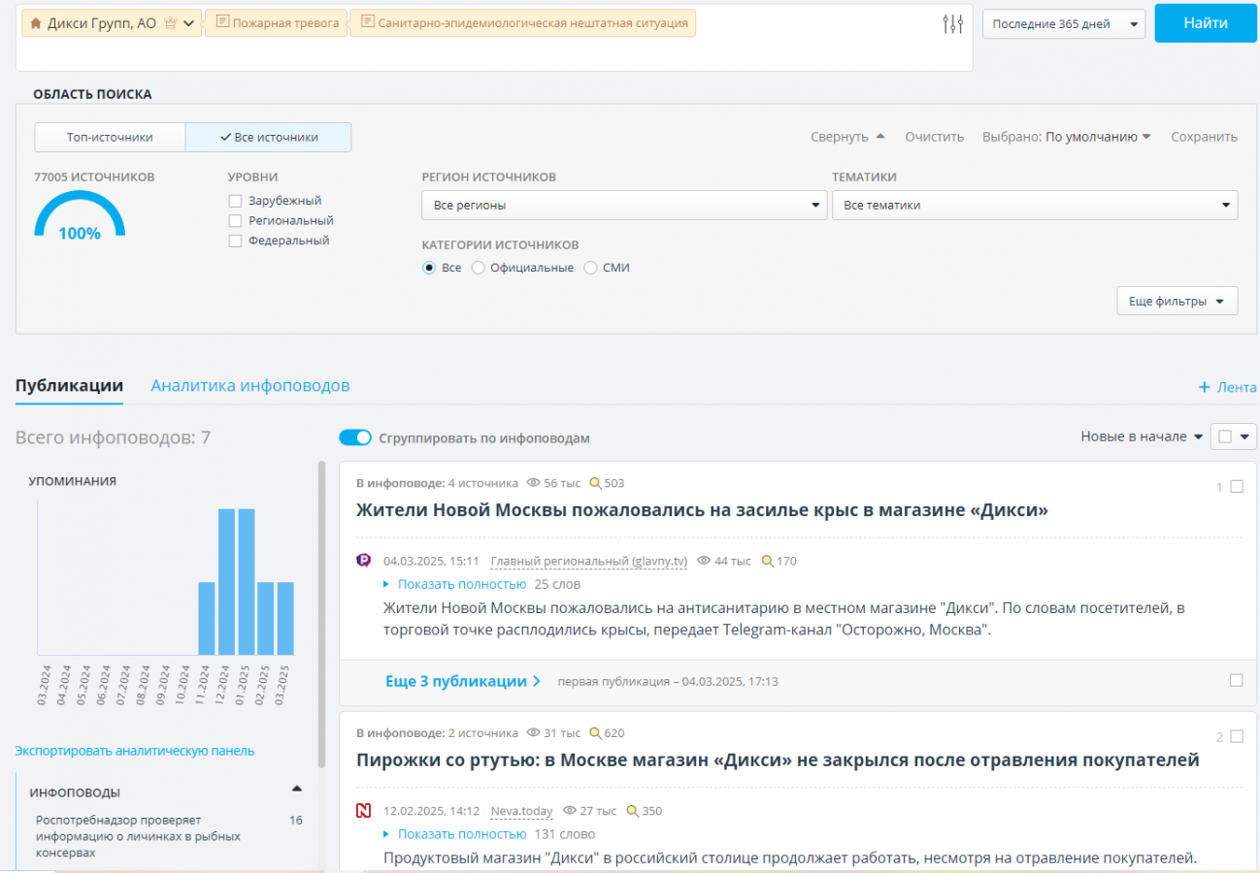
Task: Click the glavny.tv source logo icon
Action: [364, 561]
